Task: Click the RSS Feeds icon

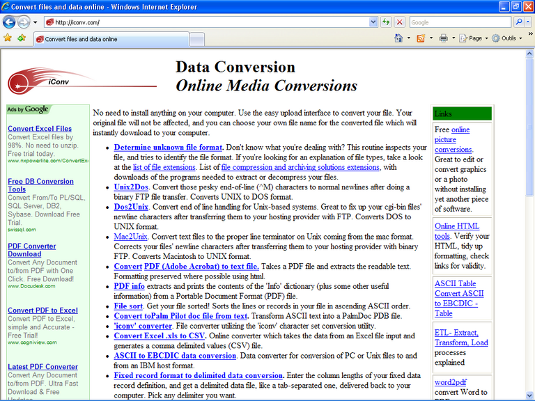Action: coord(421,38)
